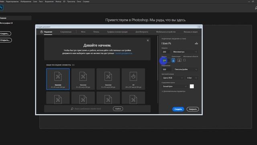Screen dimensions: 257x145
Task: Switch to the "Печать" presets tab
Action: 96,32
